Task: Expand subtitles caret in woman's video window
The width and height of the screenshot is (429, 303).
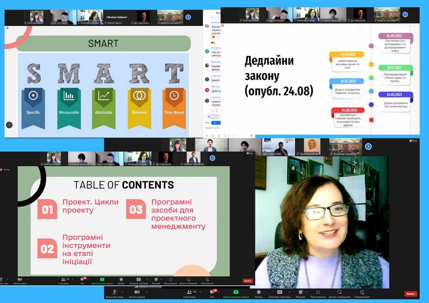Action: click(290, 292)
